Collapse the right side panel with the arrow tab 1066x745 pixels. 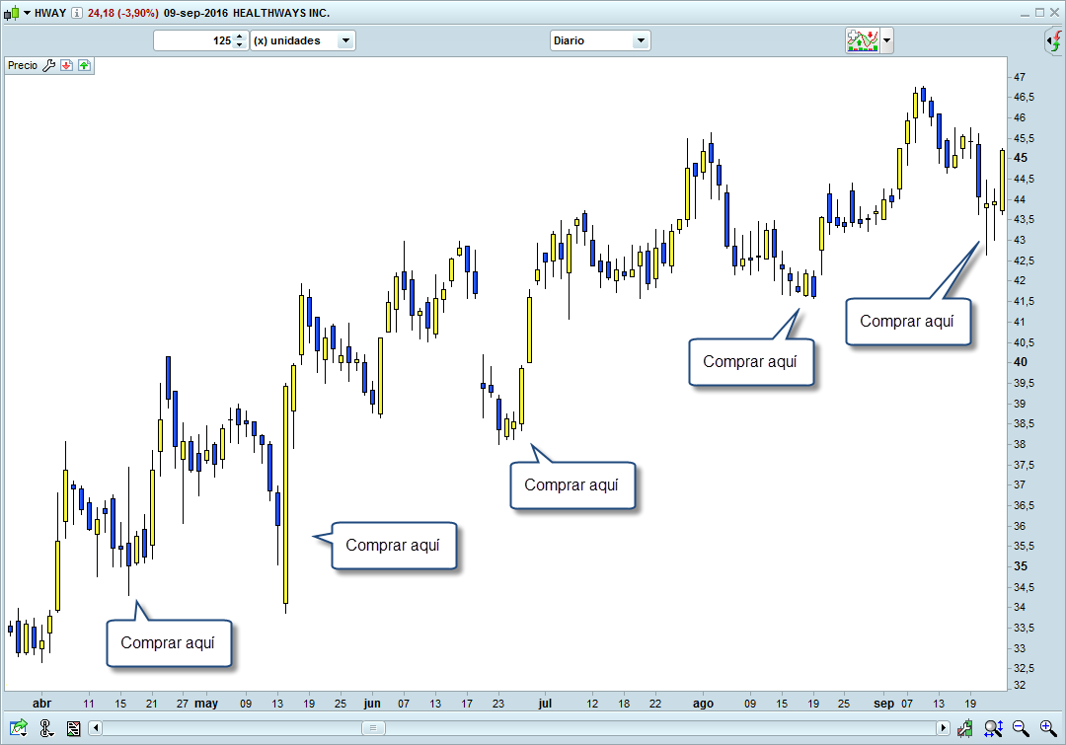[1049, 41]
